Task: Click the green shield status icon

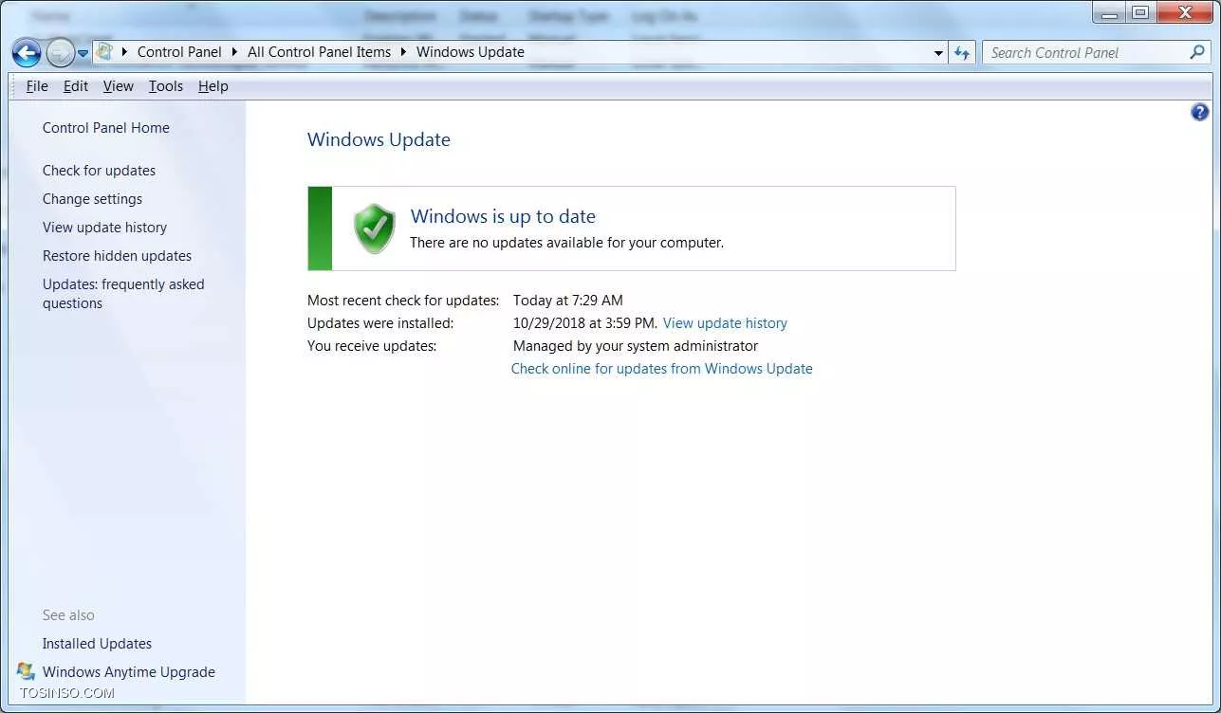Action: tap(375, 229)
